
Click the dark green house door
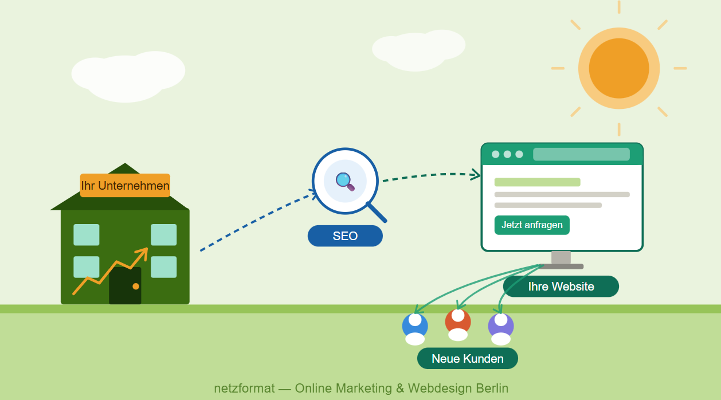125,285
